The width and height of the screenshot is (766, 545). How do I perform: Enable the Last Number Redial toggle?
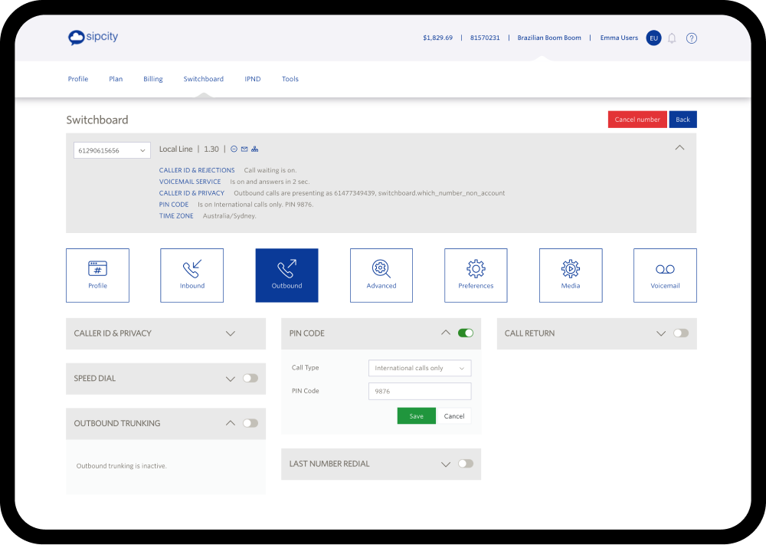[466, 464]
